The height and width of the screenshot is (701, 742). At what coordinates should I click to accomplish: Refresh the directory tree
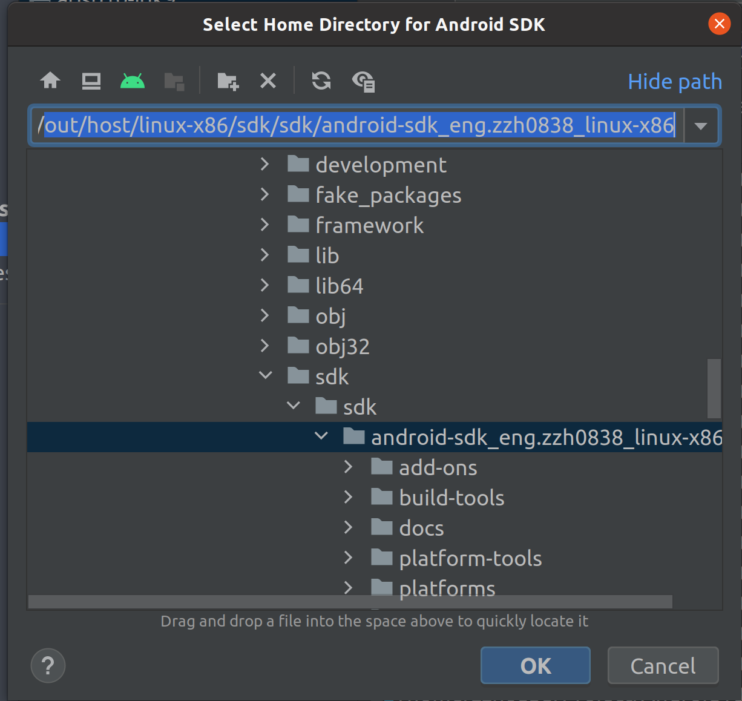pos(321,81)
